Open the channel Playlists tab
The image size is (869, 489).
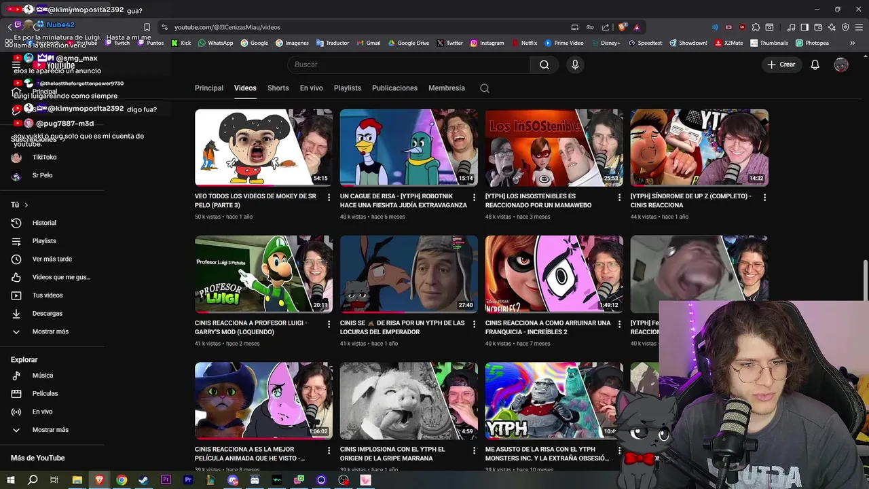pyautogui.click(x=348, y=88)
